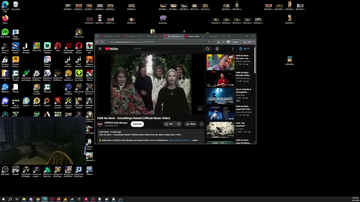Switch to the first Green Jelly tab

[x=111, y=36]
